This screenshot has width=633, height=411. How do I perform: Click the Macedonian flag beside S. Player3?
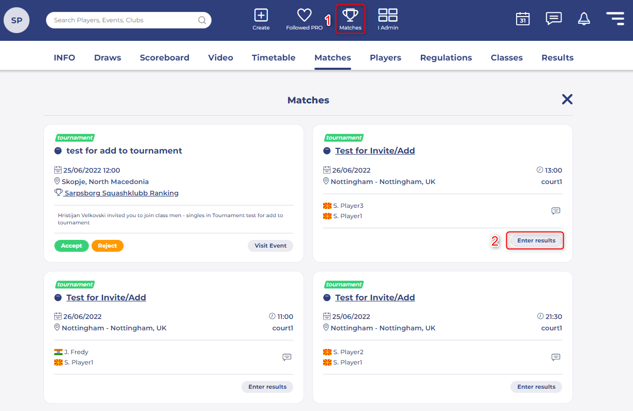coord(327,206)
